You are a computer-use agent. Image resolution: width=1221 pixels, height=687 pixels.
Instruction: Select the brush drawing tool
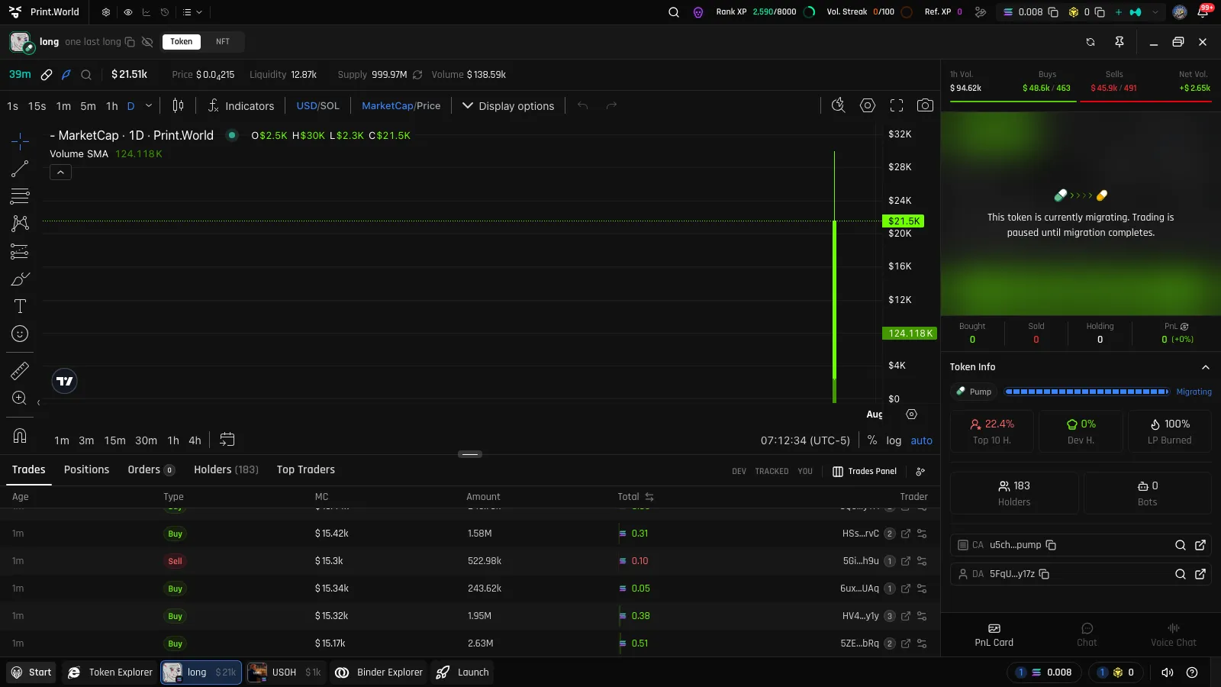coord(20,279)
